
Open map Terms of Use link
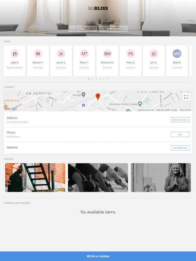point(185,110)
